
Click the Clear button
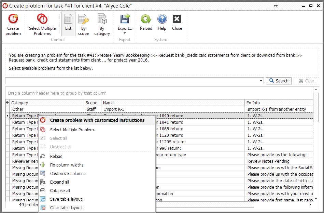pos(307,81)
